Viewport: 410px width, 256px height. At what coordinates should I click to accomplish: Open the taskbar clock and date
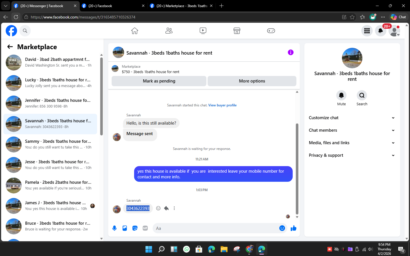[x=384, y=249]
